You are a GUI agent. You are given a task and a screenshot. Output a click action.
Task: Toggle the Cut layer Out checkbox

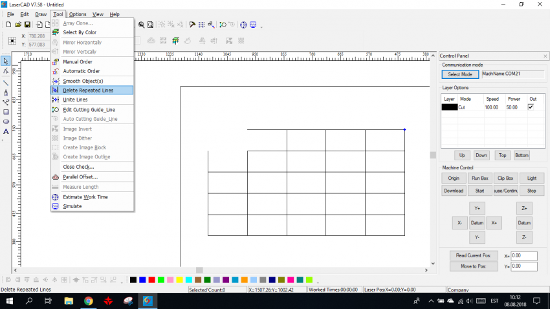(x=531, y=107)
